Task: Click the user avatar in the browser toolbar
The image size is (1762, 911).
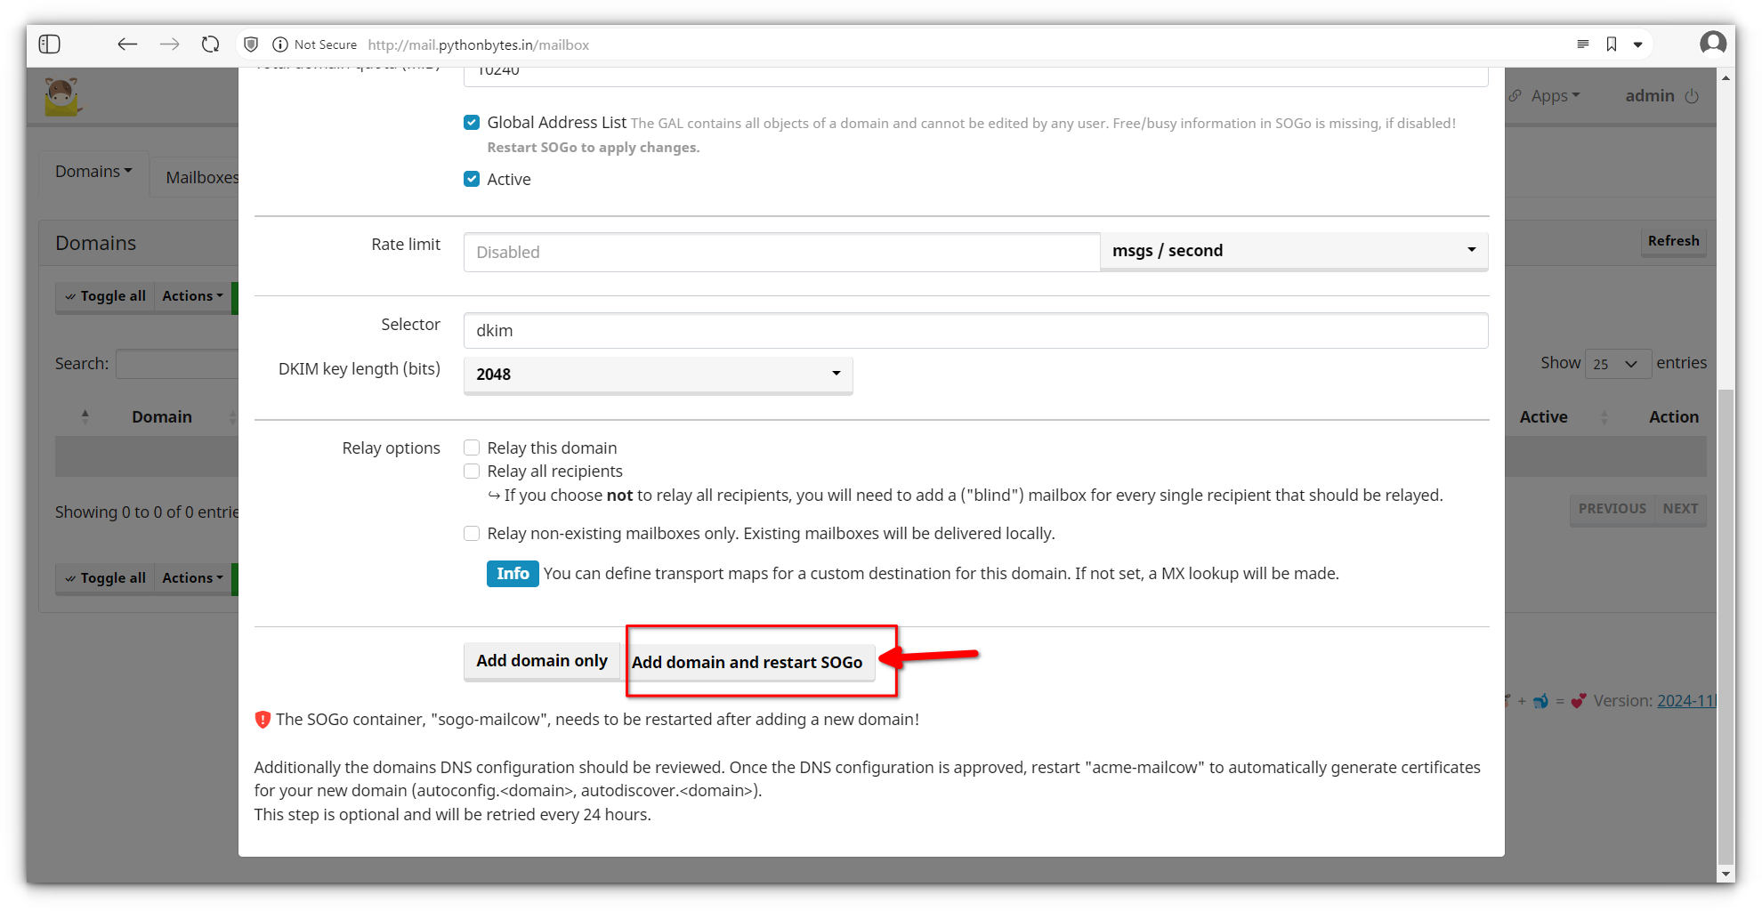Action: 1713,43
